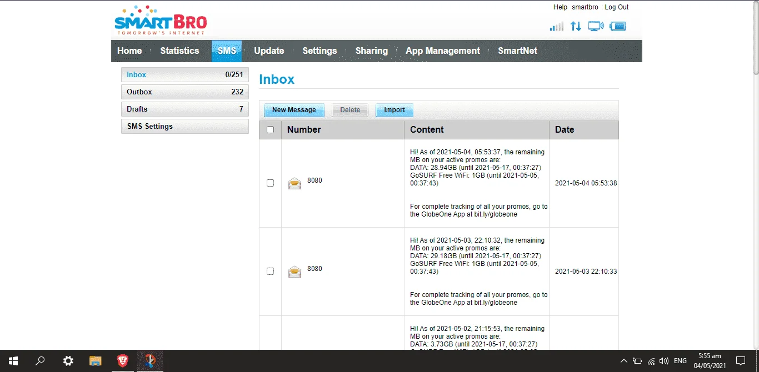Image resolution: width=759 pixels, height=372 pixels.
Task: Open the Statistics tab
Action: [179, 51]
